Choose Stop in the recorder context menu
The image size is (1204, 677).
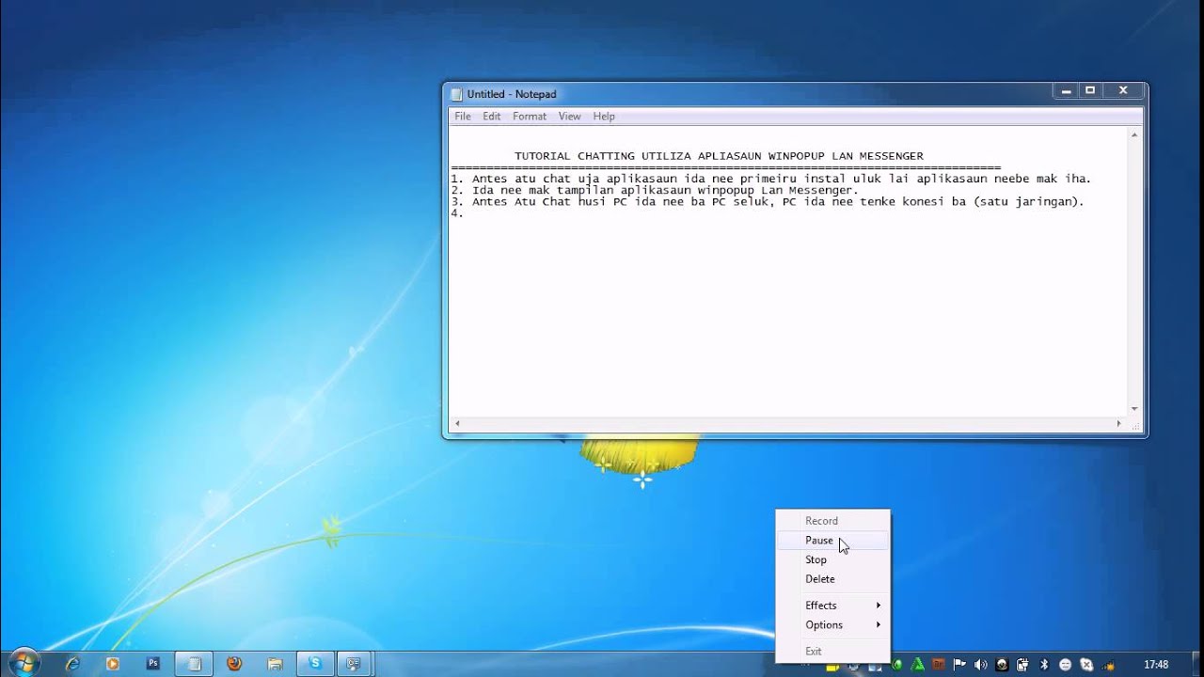[832, 559]
